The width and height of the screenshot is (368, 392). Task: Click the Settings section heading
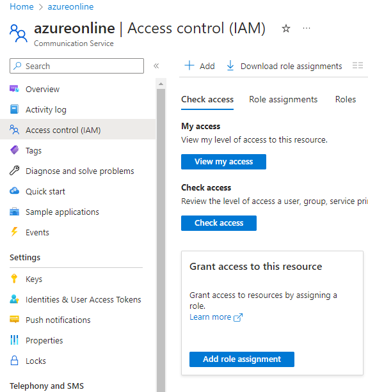(x=25, y=258)
